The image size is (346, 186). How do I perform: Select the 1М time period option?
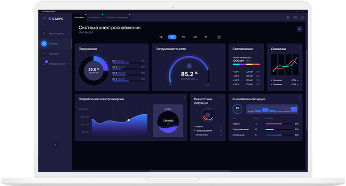[184, 37]
